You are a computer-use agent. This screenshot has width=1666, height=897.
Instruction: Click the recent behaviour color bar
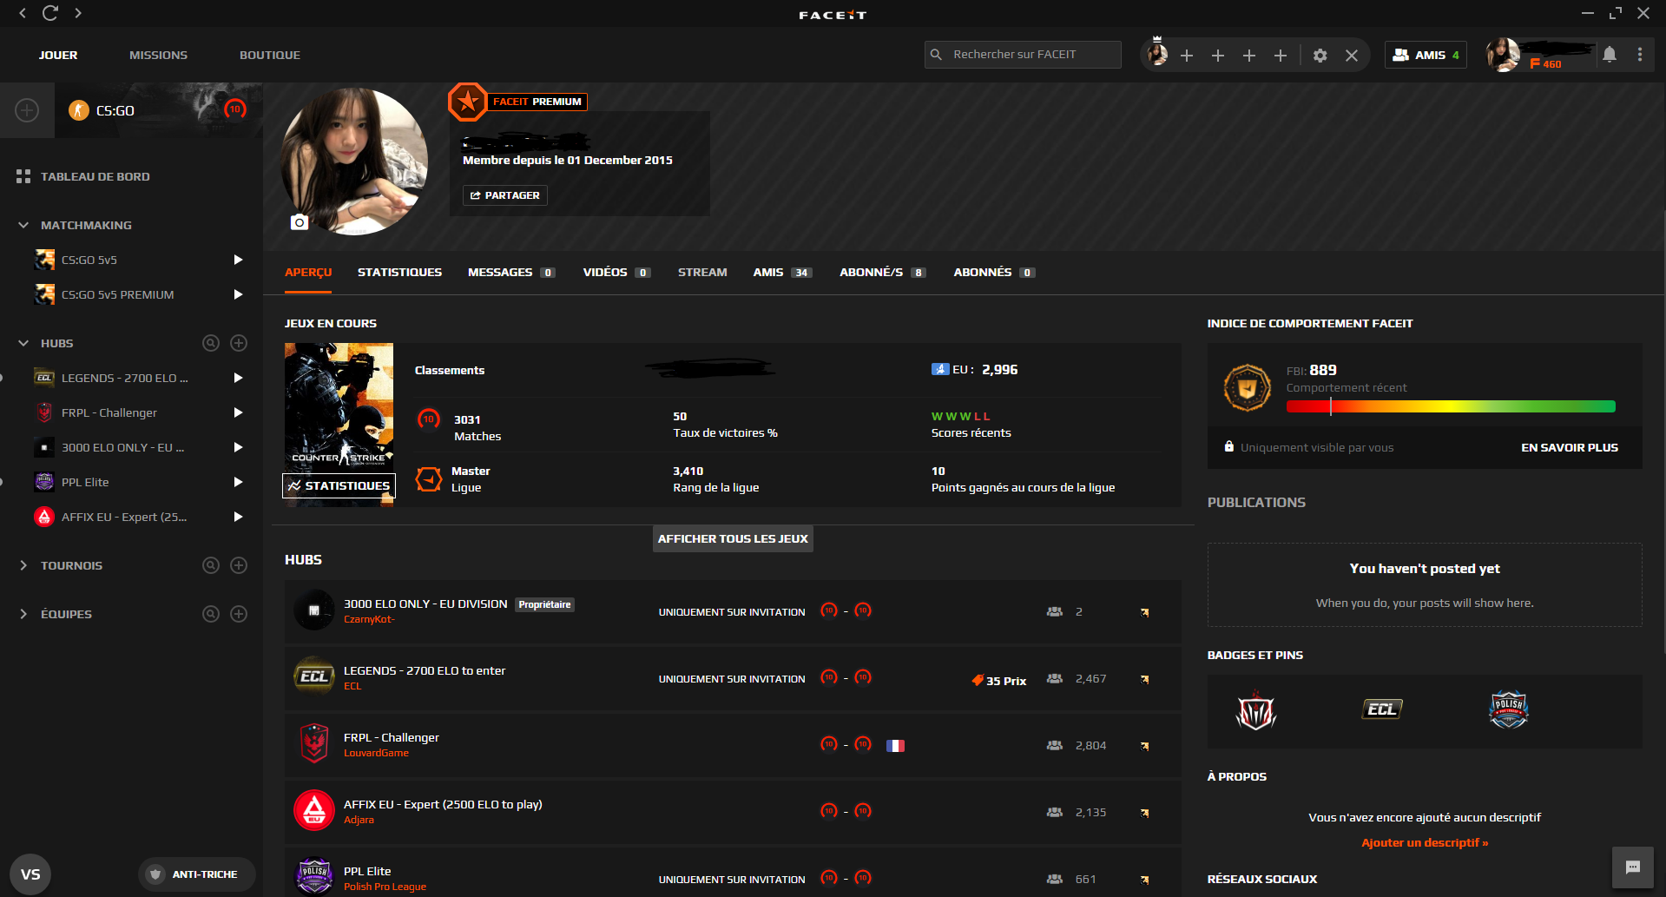[1451, 406]
